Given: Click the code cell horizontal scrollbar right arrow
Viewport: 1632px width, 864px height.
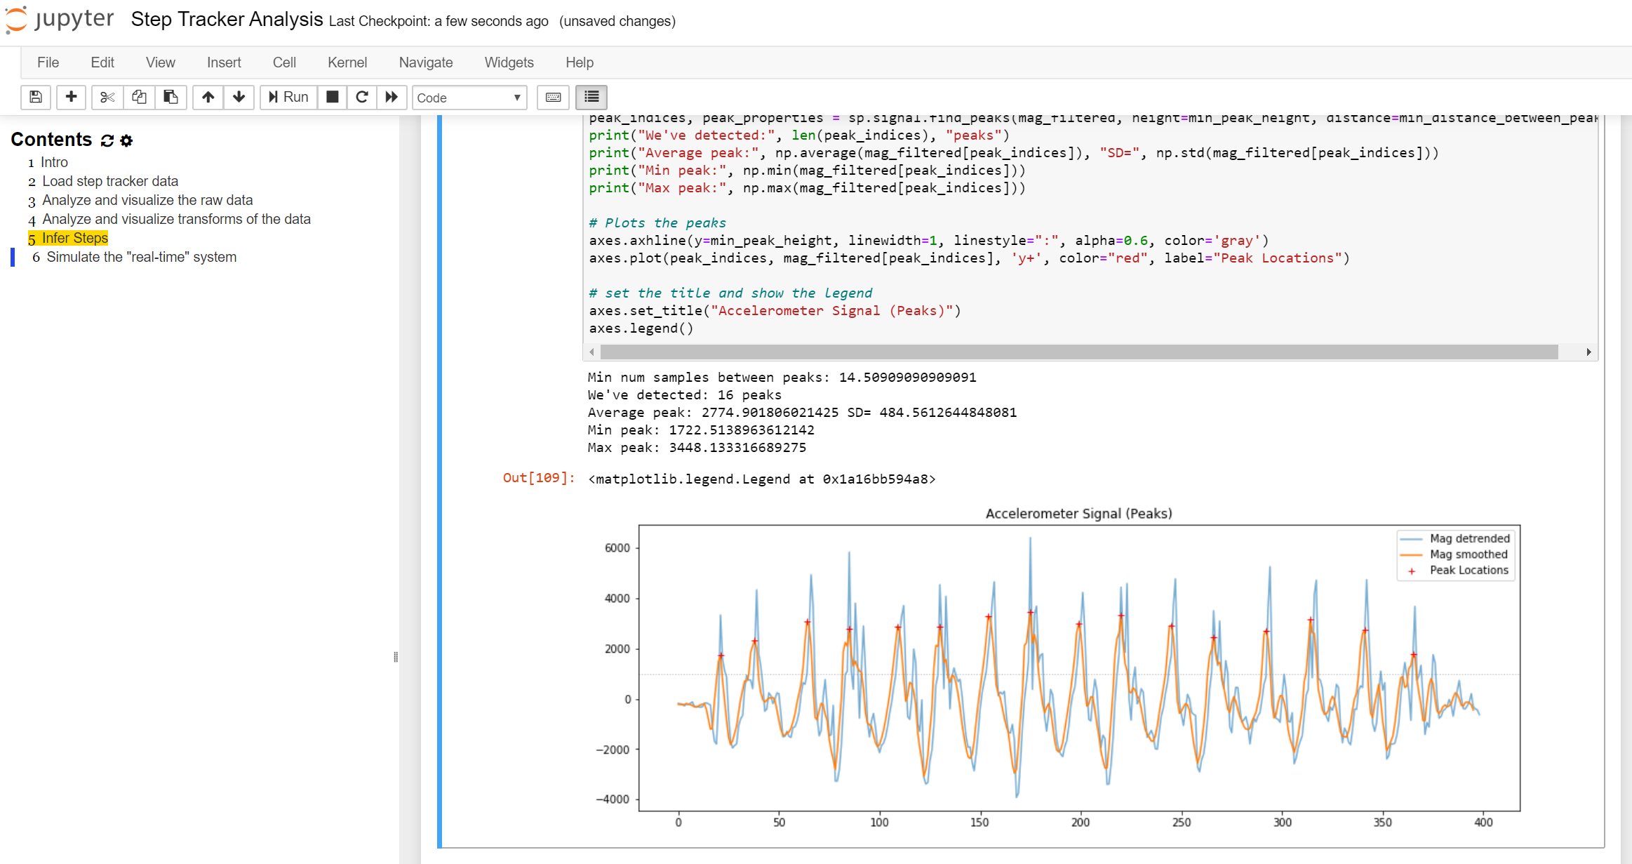Looking at the screenshot, I should pos(1588,352).
